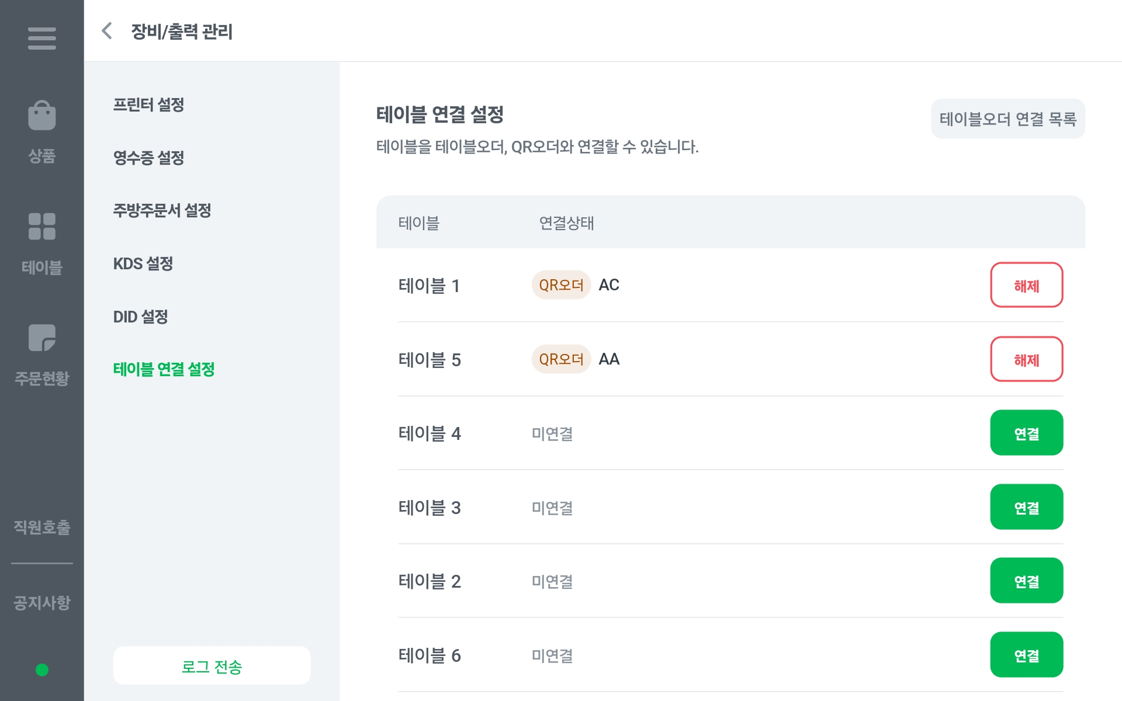The height and width of the screenshot is (701, 1122).
Task: Click the green status dot indicator
Action: 41,669
